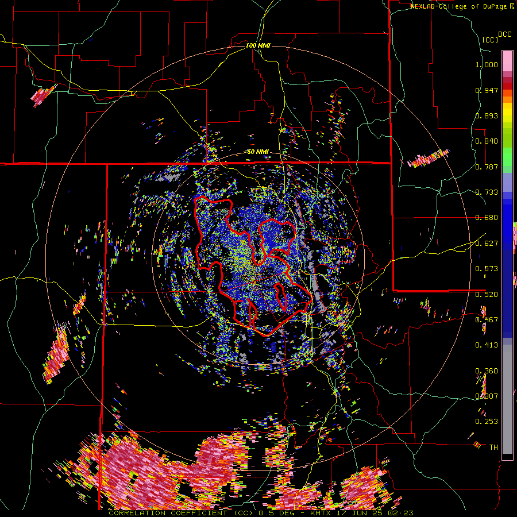Viewport: 517px width, 517px height.
Task: Click the 0.680 scale value
Action: [x=487, y=218]
